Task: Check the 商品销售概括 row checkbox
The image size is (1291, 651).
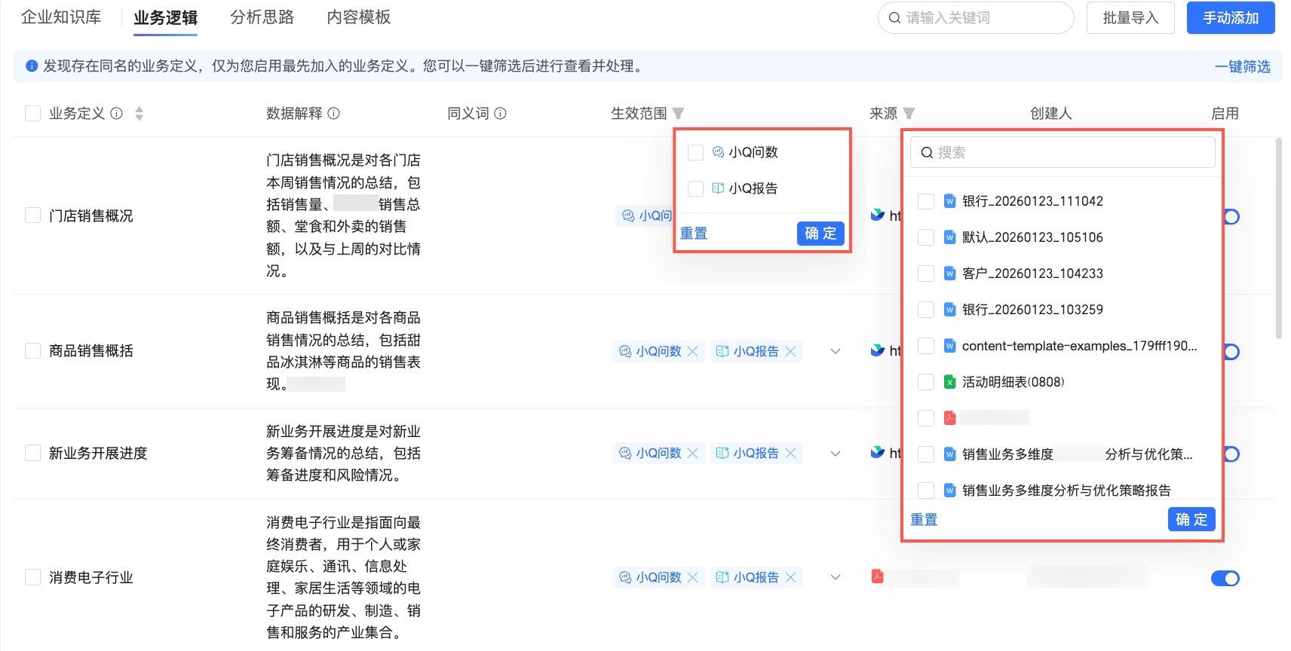Action: [32, 350]
